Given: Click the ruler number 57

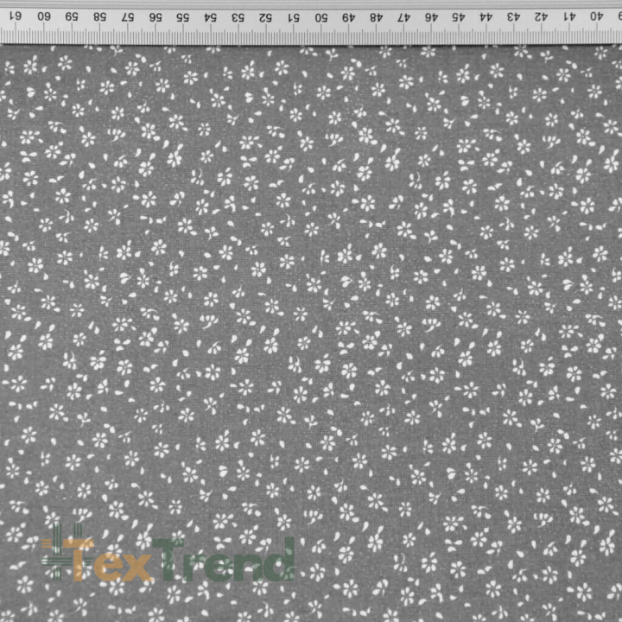Looking at the screenshot, I should click(x=128, y=16).
